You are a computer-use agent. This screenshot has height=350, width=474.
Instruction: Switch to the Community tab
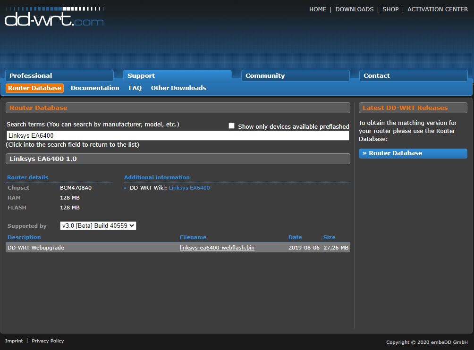click(296, 75)
